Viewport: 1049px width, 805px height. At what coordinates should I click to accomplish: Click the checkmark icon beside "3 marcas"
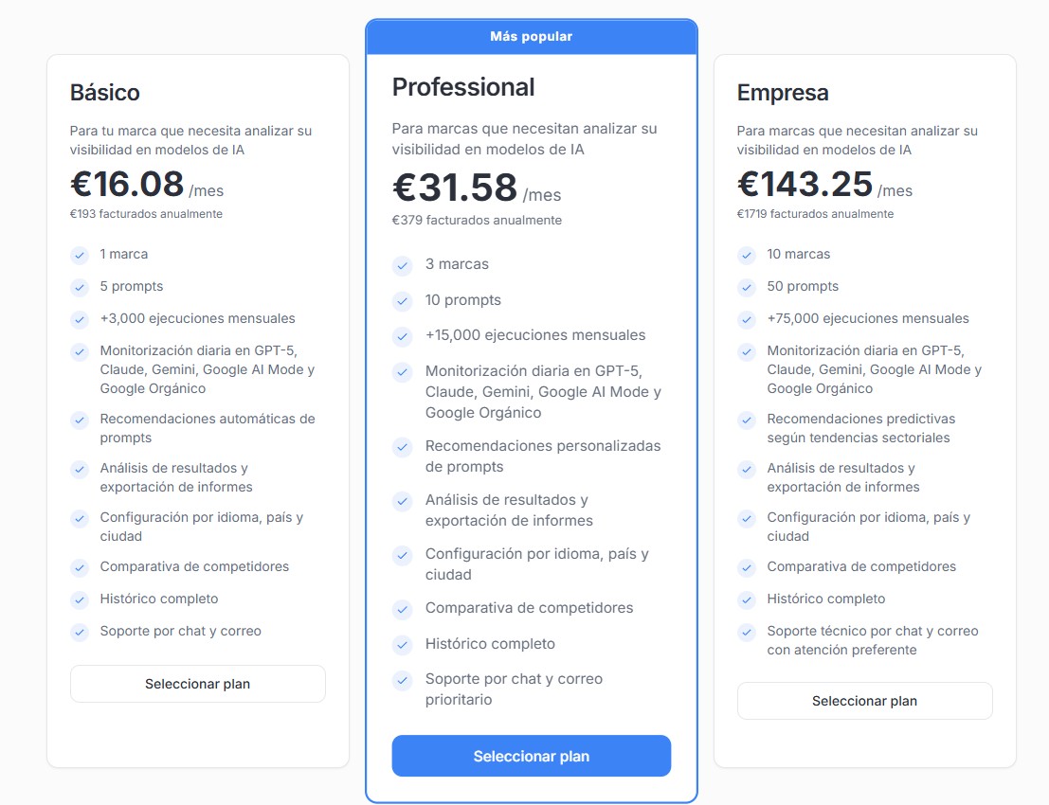click(403, 265)
